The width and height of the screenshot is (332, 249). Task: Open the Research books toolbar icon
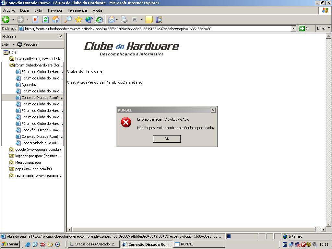[x=159, y=20]
